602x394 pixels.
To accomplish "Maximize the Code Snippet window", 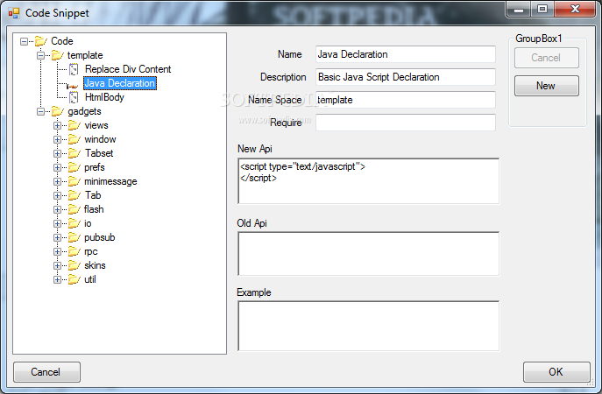I will 542,10.
